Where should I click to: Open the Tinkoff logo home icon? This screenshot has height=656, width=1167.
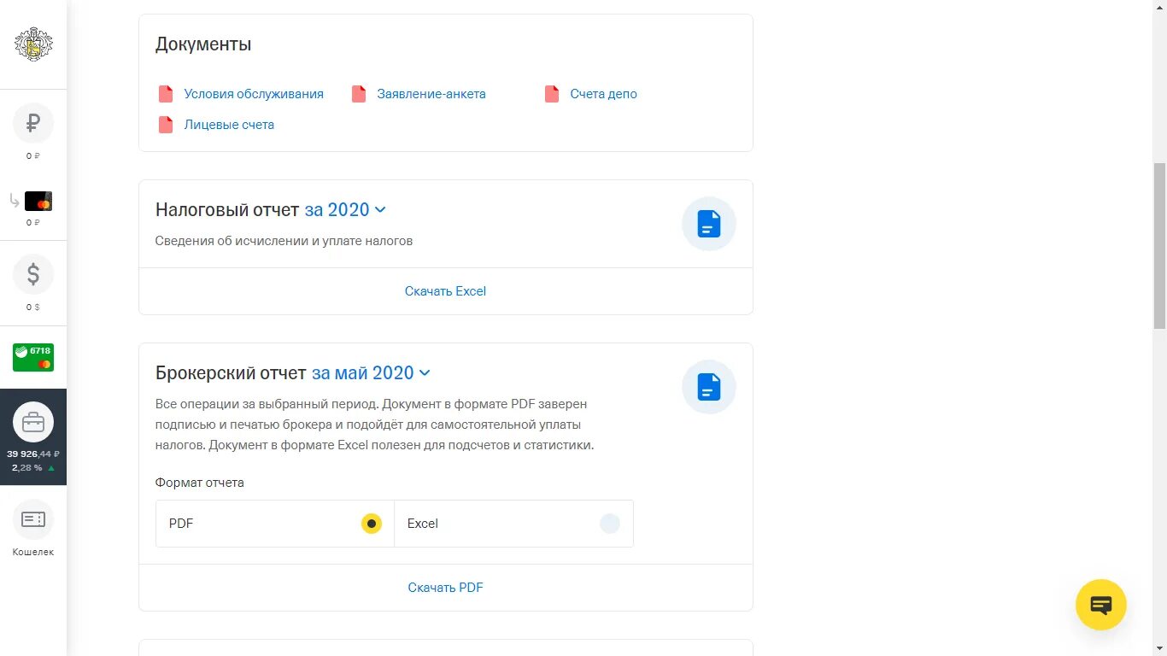point(33,44)
